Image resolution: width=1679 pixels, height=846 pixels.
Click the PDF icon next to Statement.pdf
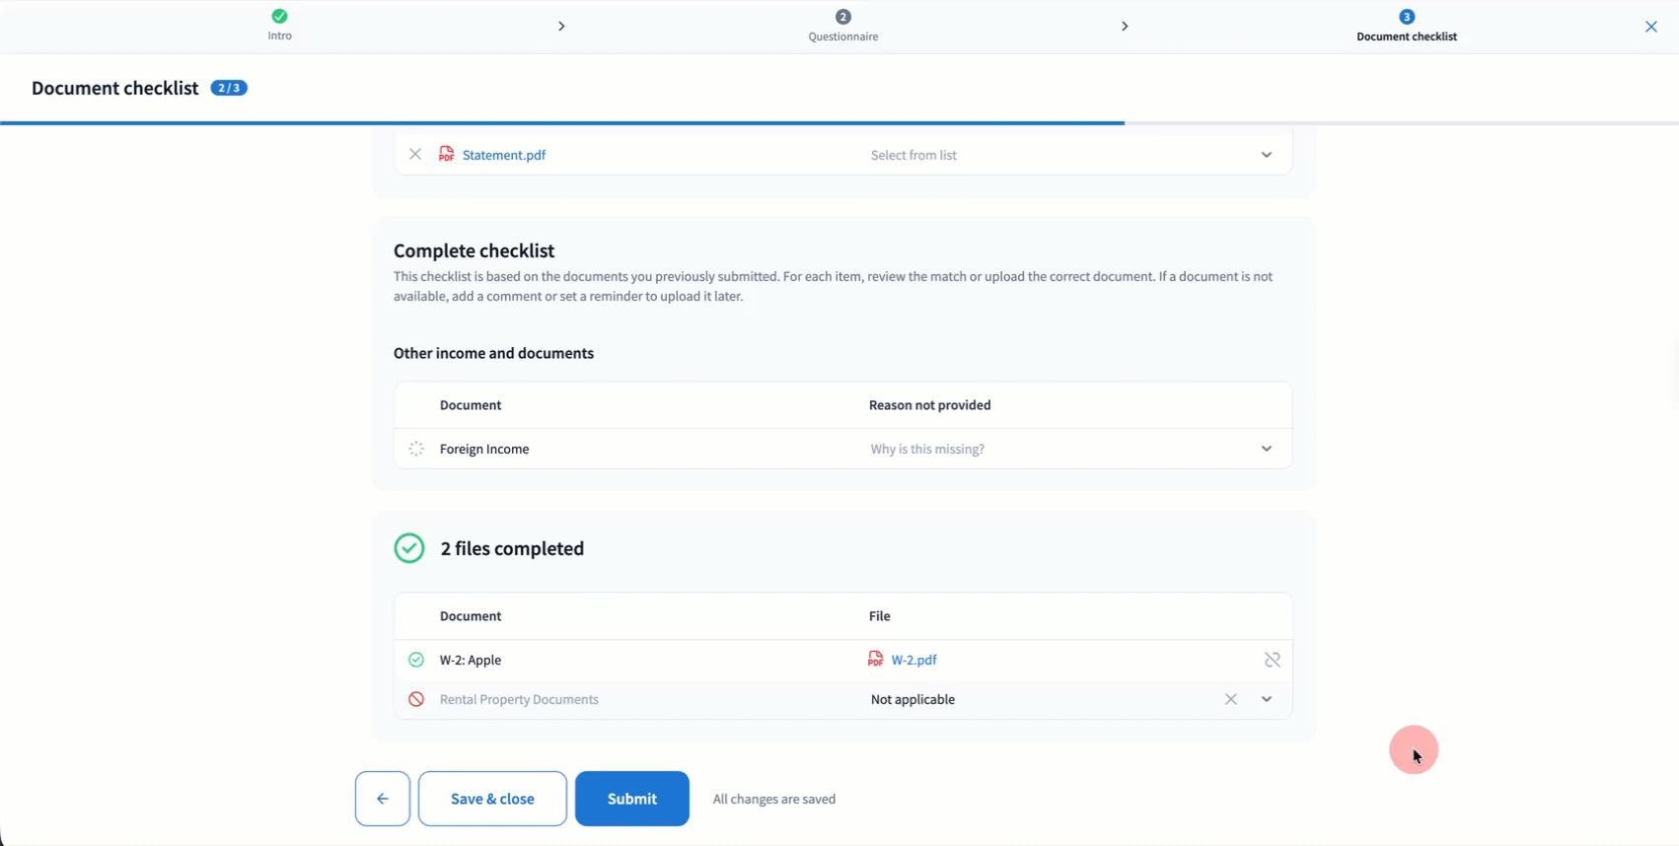coord(447,154)
